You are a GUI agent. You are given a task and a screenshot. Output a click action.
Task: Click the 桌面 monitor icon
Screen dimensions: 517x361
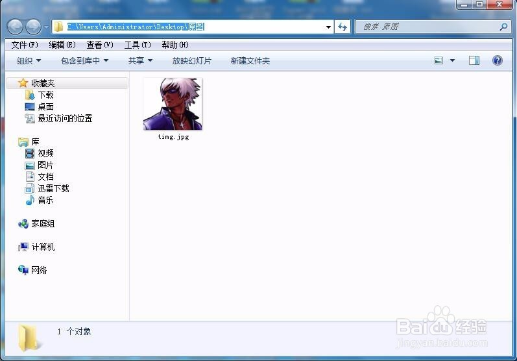point(30,107)
